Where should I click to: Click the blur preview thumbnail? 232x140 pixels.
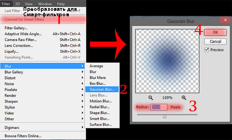pyautogui.click(x=167, y=61)
